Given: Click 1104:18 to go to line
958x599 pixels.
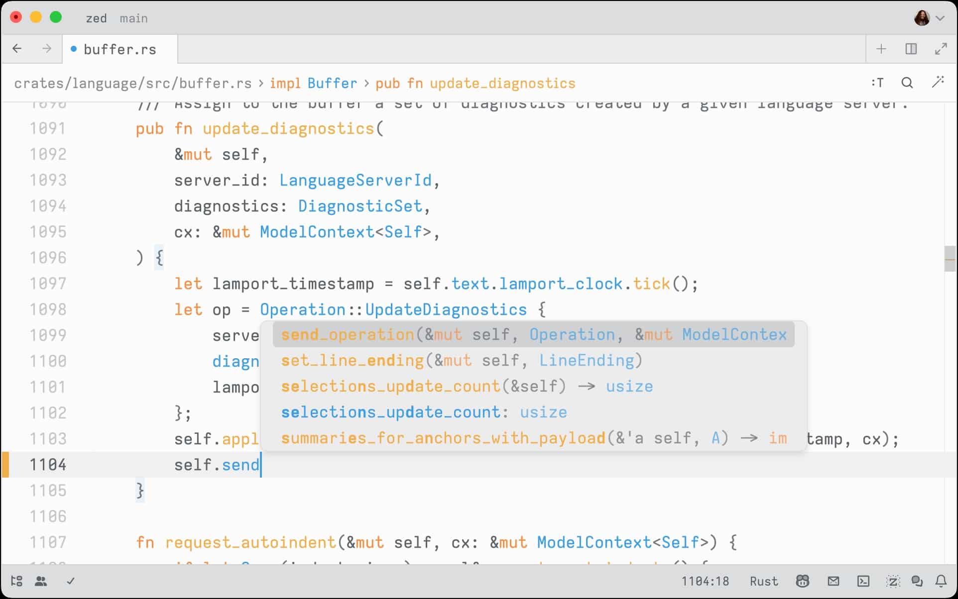Looking at the screenshot, I should [706, 581].
